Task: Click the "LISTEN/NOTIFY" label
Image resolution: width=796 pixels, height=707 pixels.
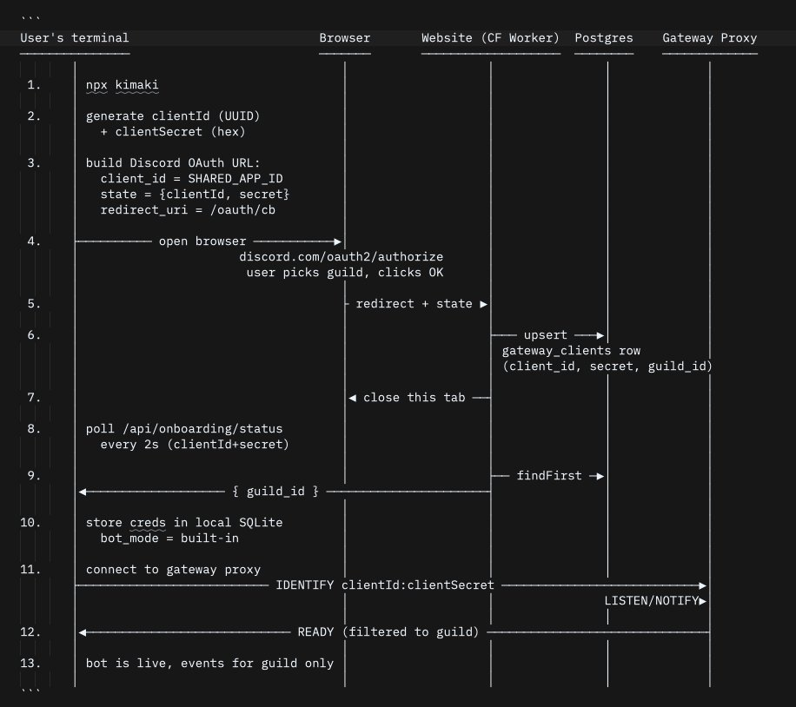Action: [652, 601]
